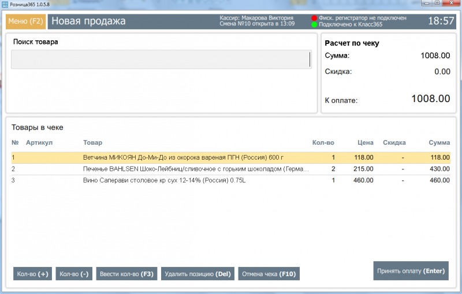462x294 pixels.
Task: Select the Печенье BAHLSEN row
Action: pyautogui.click(x=230, y=169)
